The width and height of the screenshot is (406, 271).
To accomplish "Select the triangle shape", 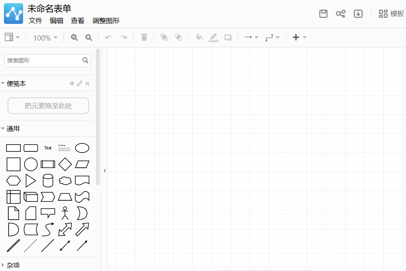I will (31, 180).
